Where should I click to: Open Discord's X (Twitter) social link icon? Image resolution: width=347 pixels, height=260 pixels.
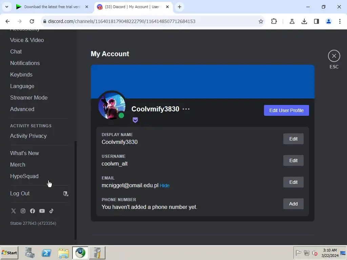(x=14, y=211)
